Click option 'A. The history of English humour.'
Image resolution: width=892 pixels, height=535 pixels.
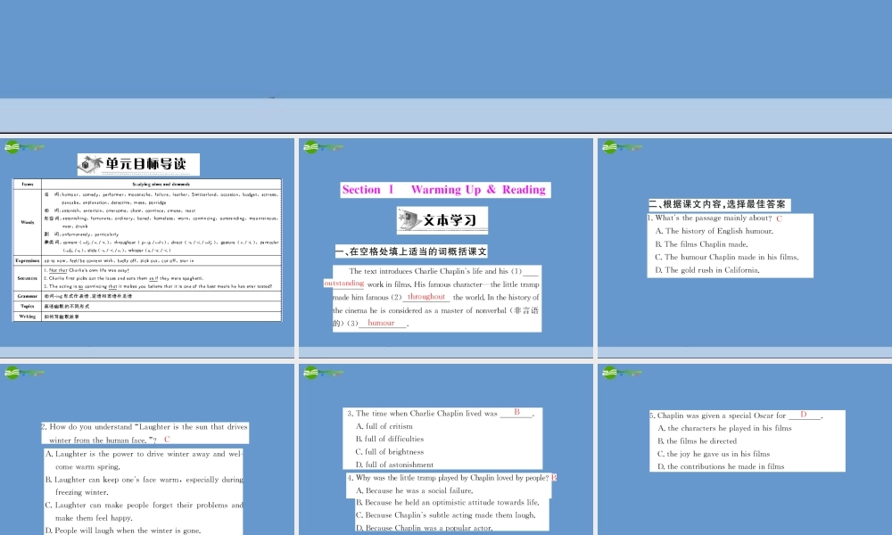pyautogui.click(x=714, y=231)
